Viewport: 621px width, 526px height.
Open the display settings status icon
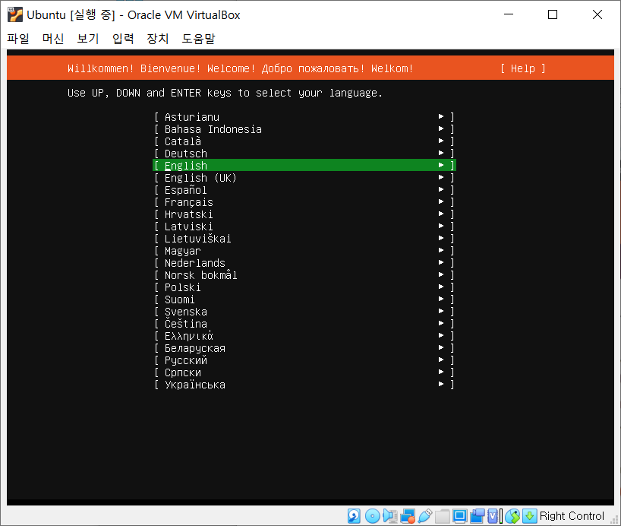[x=460, y=515]
